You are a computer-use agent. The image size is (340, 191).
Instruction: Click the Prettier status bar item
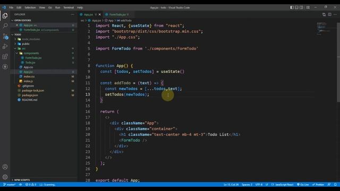pos(318,185)
